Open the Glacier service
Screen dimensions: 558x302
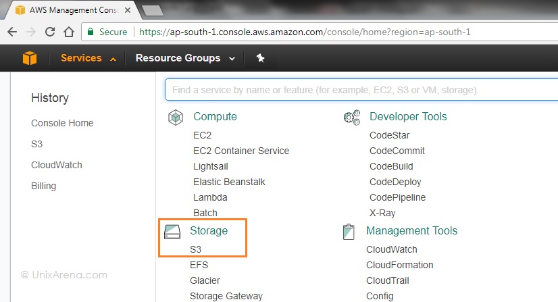(x=205, y=280)
